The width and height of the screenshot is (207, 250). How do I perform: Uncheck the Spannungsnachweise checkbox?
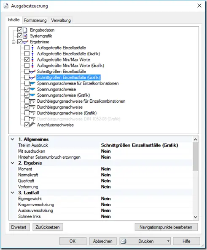pyautogui.click(x=27, y=89)
